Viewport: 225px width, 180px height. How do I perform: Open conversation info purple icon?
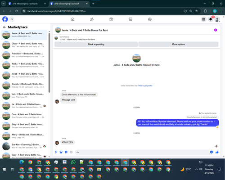(216, 30)
